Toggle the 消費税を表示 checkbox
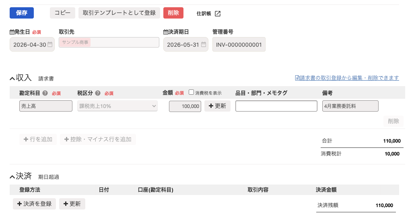 [x=192, y=92]
